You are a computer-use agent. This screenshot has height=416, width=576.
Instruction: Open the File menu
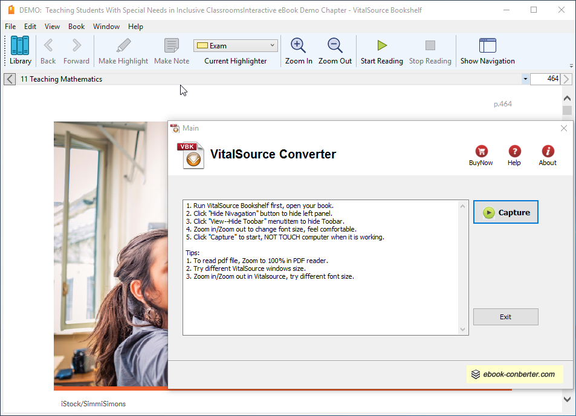10,27
